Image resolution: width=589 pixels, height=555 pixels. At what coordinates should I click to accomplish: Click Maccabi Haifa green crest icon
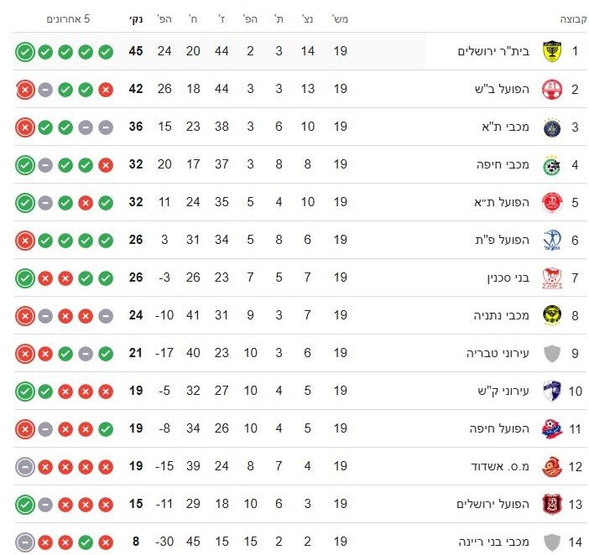click(x=550, y=165)
